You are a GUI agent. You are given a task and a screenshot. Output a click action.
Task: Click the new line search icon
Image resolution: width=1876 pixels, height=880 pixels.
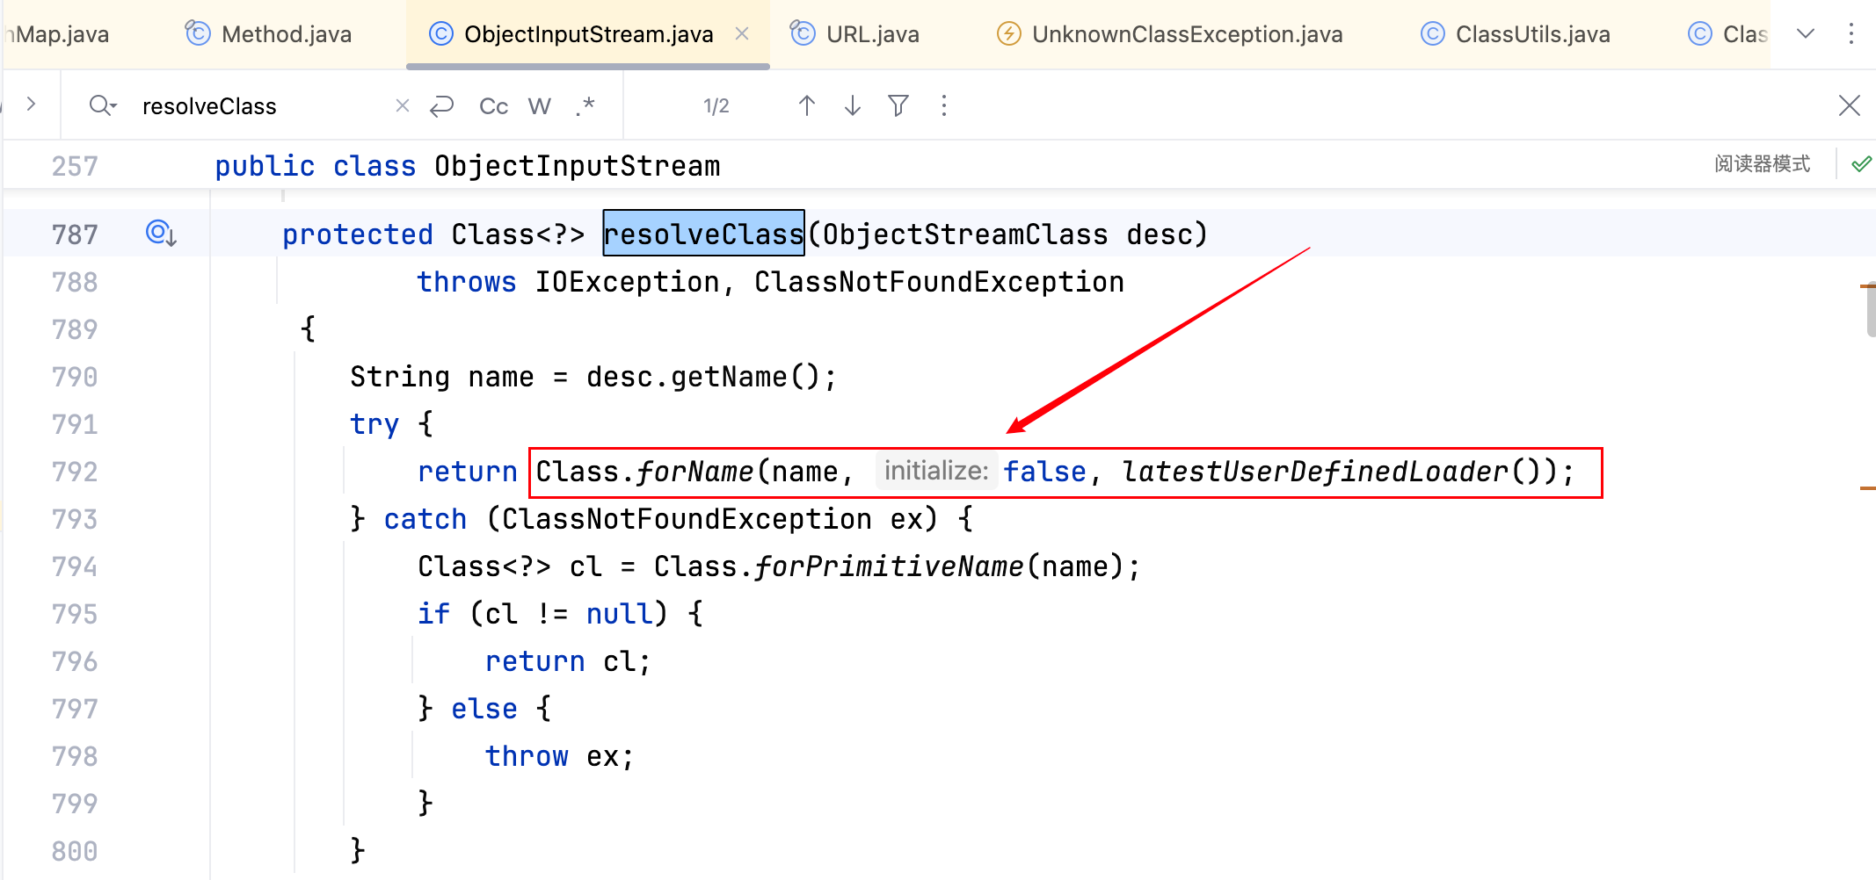click(x=441, y=106)
